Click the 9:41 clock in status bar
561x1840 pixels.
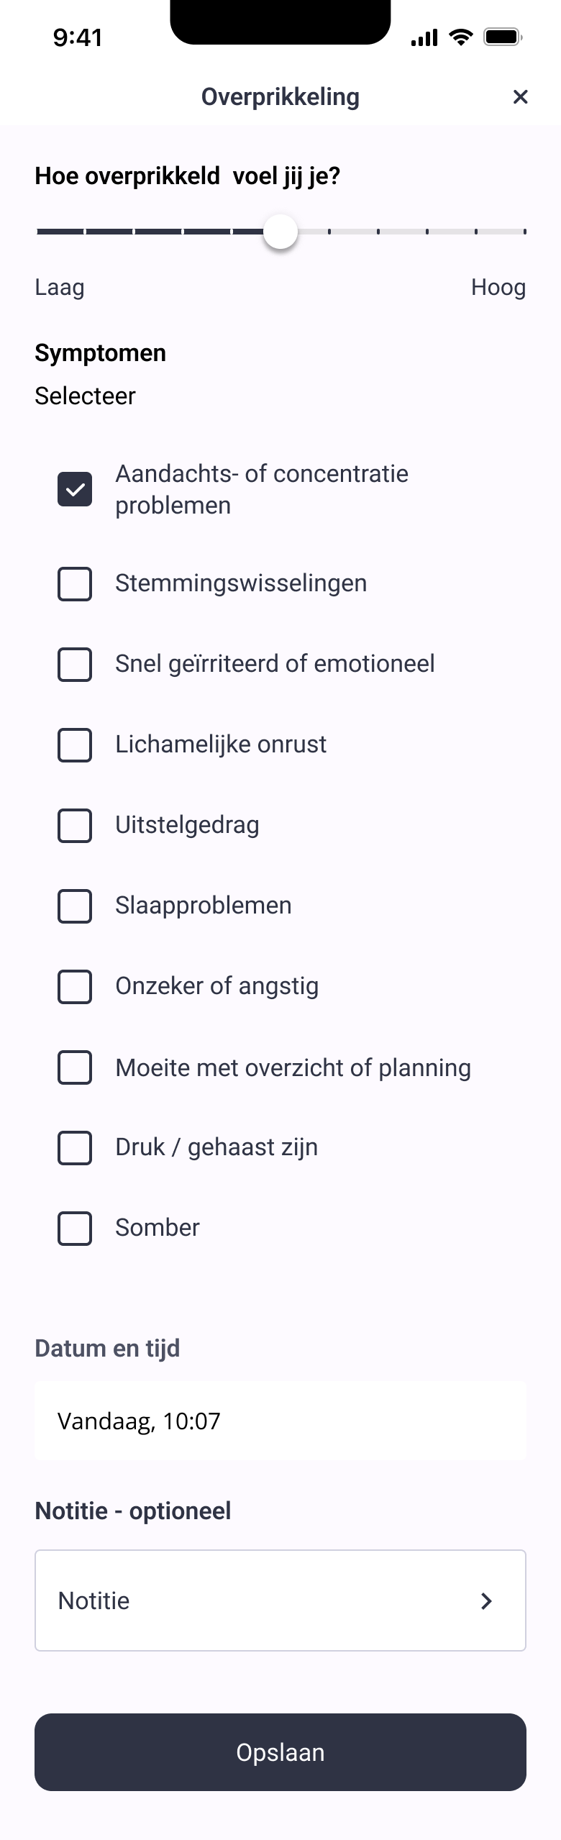(x=78, y=37)
